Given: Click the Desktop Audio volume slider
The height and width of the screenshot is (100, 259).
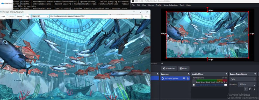Looking at the screenshot, I should tap(211, 85).
